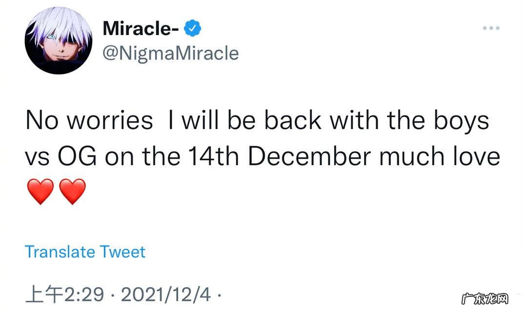Image resolution: width=527 pixels, height=313 pixels.
Task: Click the first red heart emoji
Action: pyautogui.click(x=41, y=191)
